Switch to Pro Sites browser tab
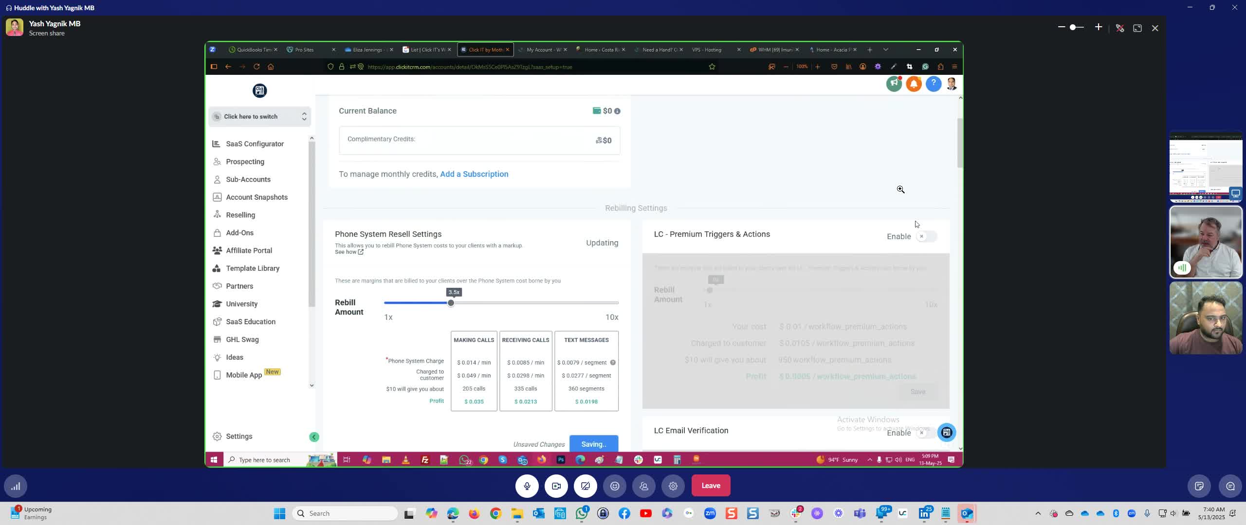Viewport: 1246px width, 525px height. 311,50
